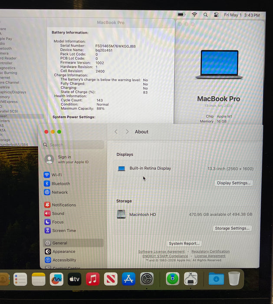The width and height of the screenshot is (273, 304).
Task: Click 470.95 GB available storage text
Action: [x=220, y=214]
